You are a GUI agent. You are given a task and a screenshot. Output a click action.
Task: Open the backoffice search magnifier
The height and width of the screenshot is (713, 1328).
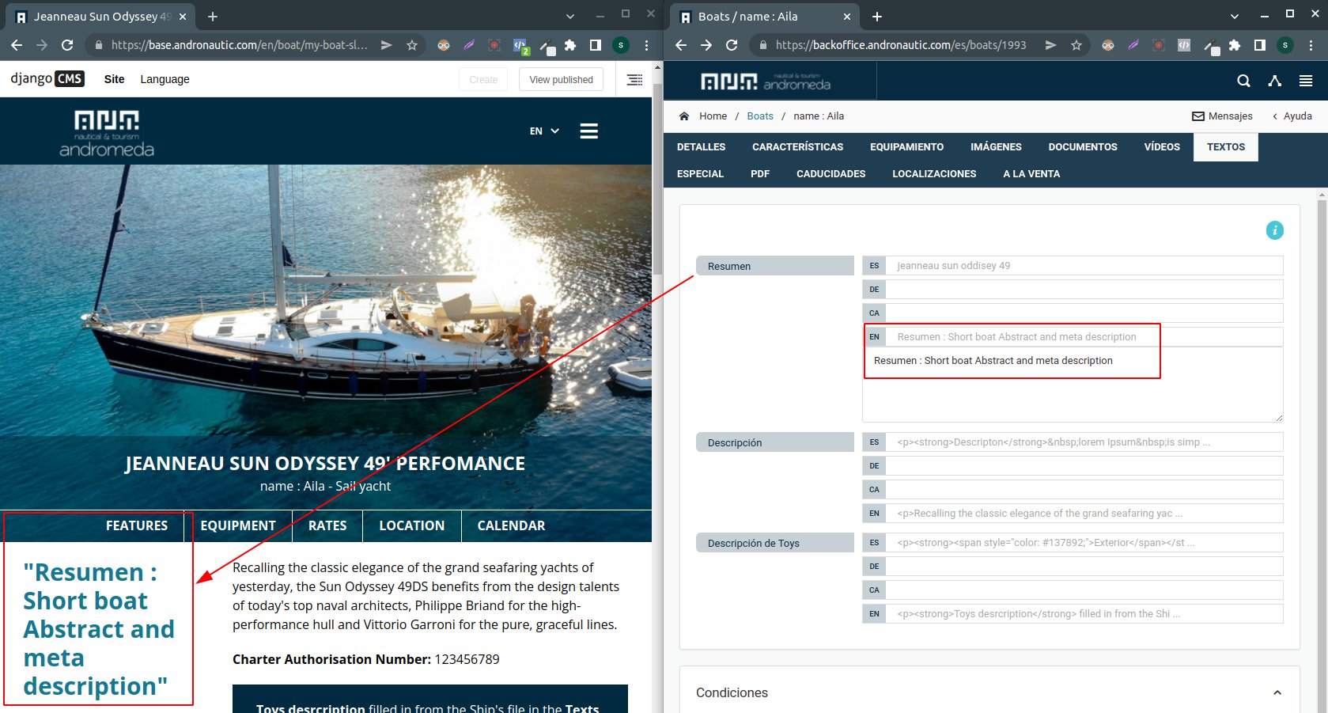coord(1243,81)
